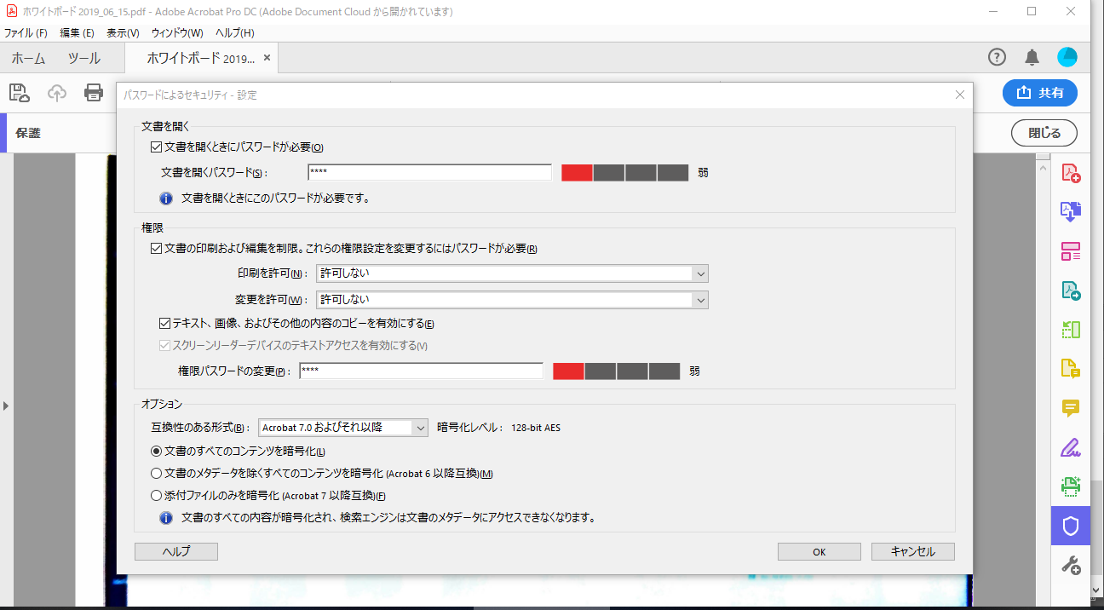Screen dimensions: 1104x610
Task: Close the security settings dialog with X
Action: click(x=960, y=95)
